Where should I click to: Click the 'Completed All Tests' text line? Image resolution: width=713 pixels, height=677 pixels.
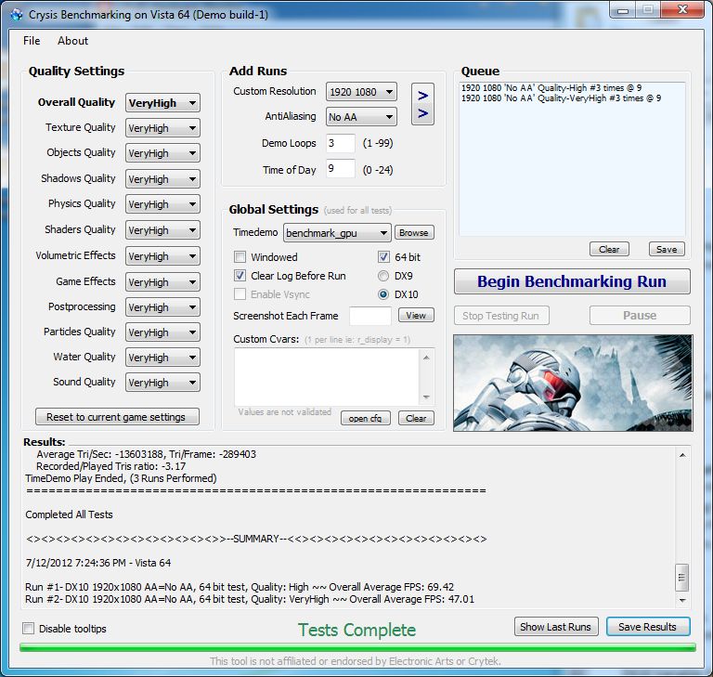click(x=69, y=514)
